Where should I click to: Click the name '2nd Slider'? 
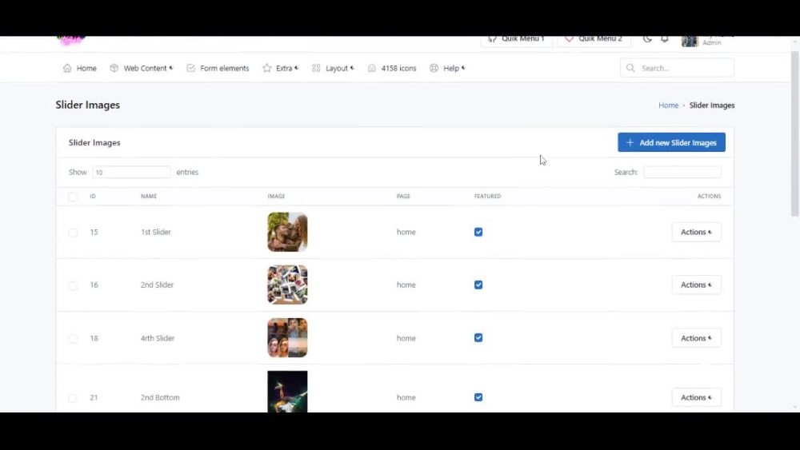157,285
